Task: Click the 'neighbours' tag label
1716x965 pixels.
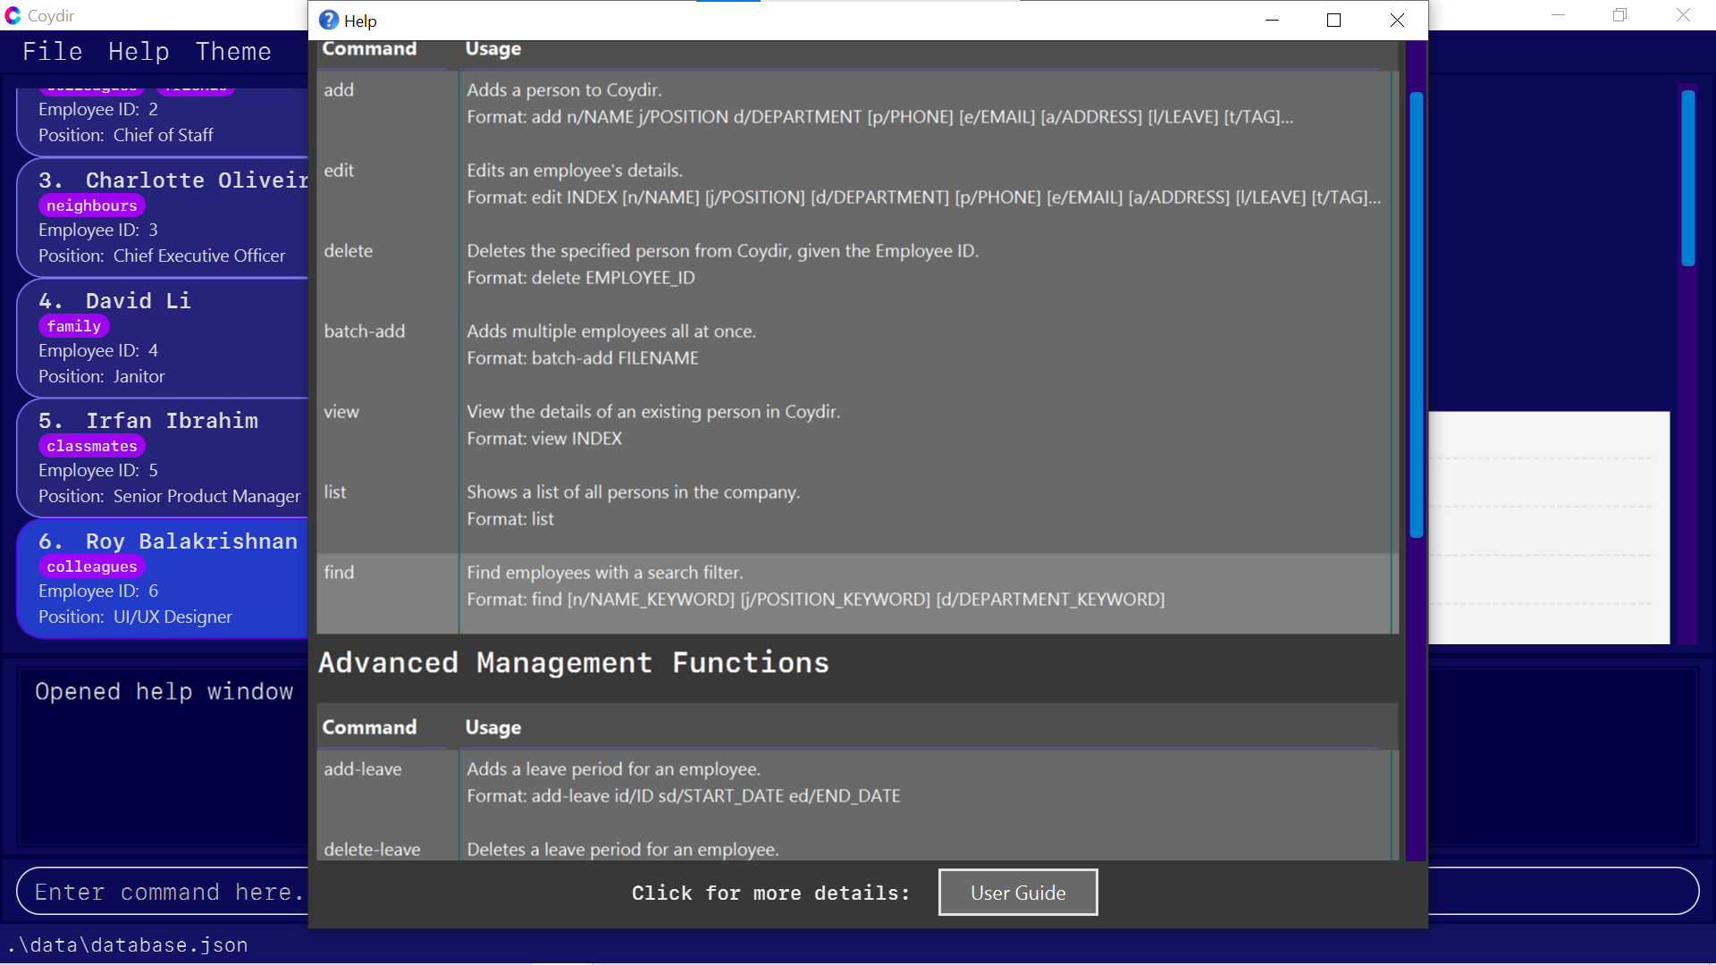Action: 91,206
